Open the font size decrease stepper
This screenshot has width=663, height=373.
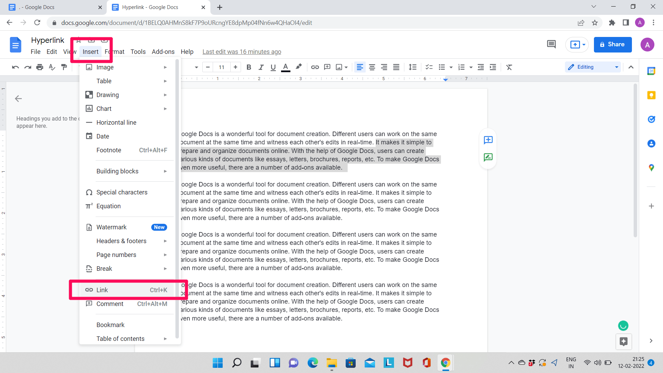pyautogui.click(x=208, y=67)
